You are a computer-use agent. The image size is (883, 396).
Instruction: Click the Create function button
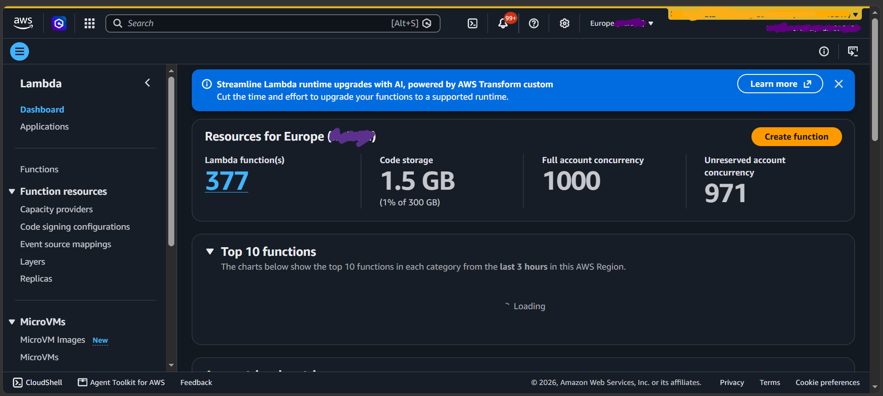pyautogui.click(x=797, y=136)
